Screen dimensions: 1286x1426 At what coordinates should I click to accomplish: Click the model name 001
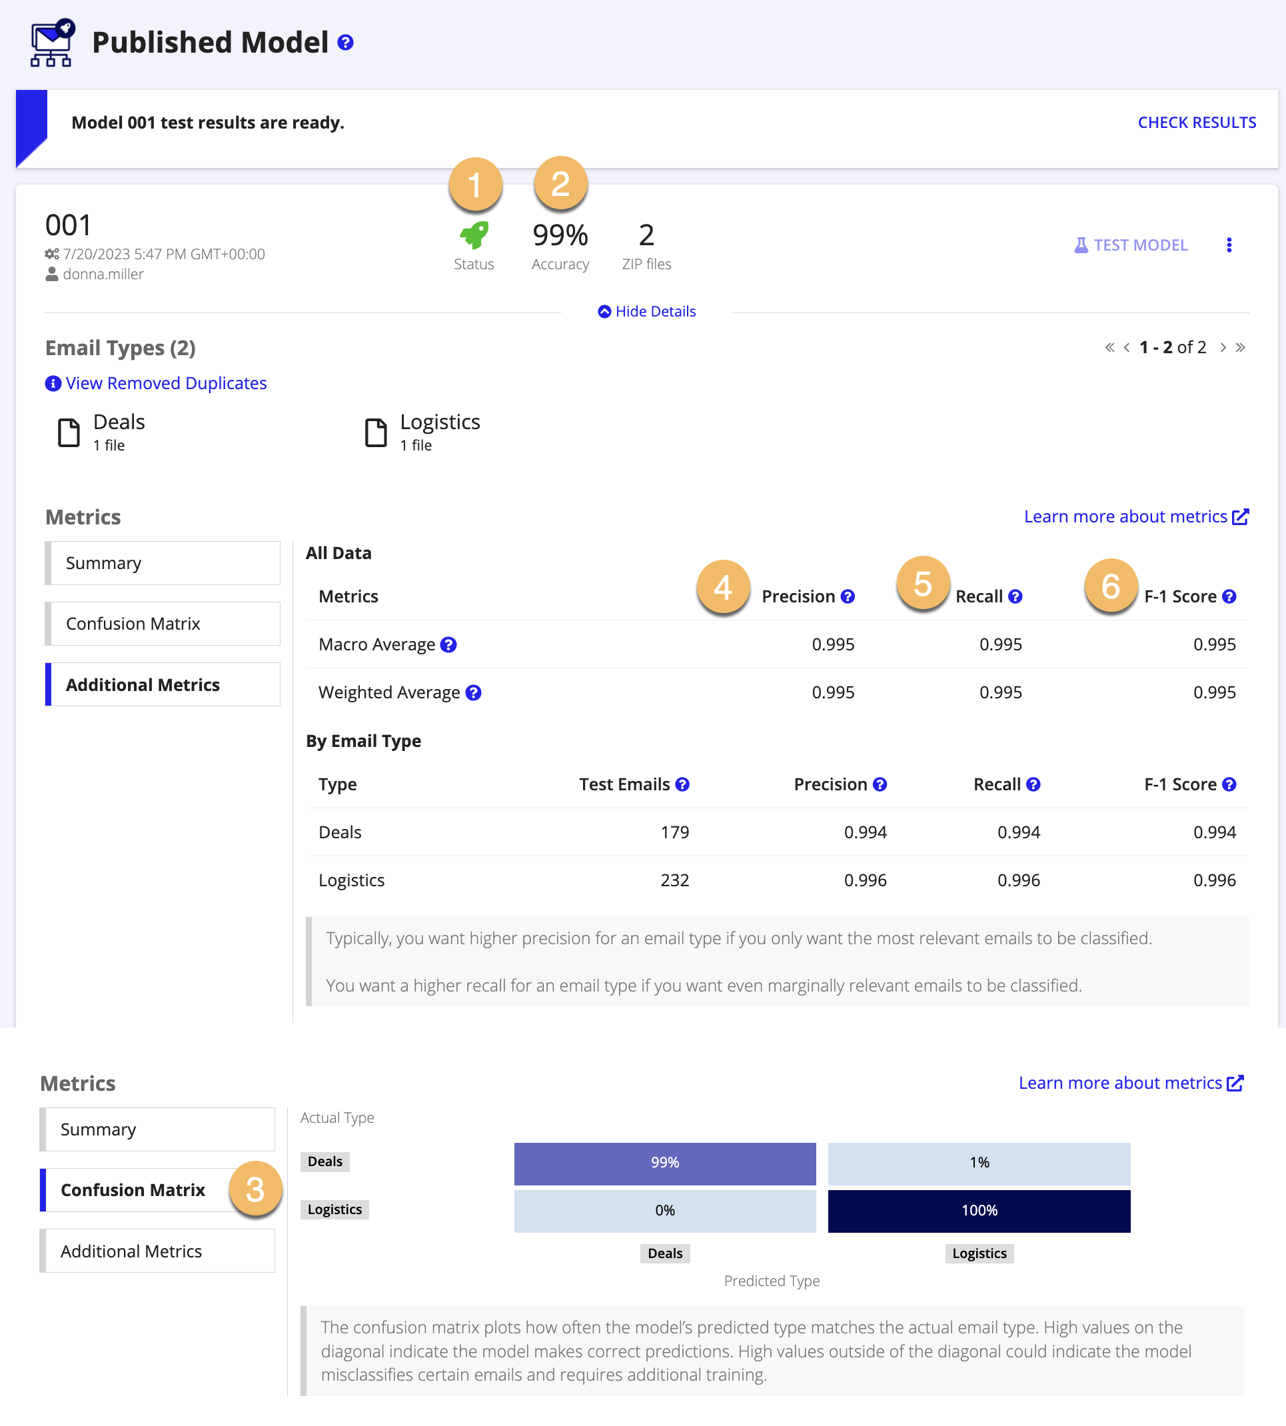pos(69,225)
